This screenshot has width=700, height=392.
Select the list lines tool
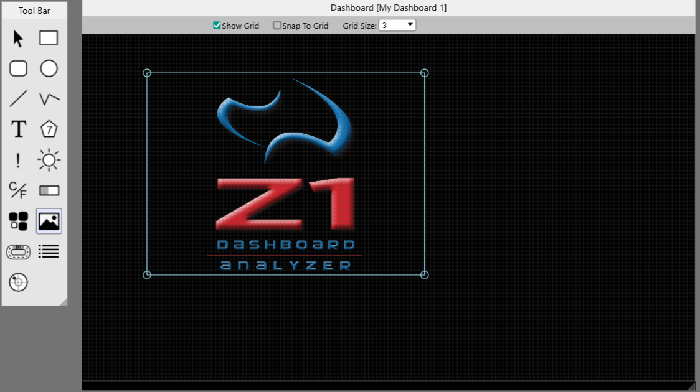click(49, 252)
